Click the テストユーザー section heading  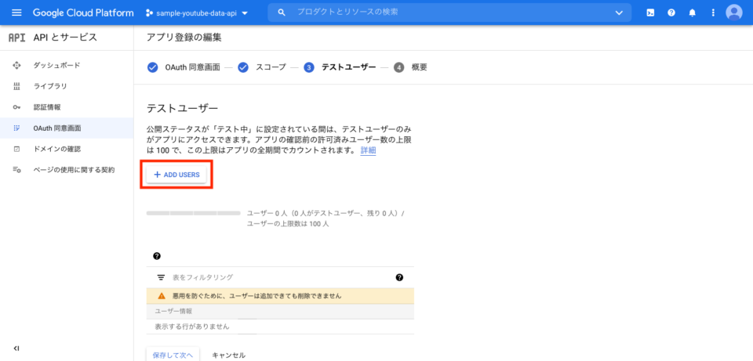pyautogui.click(x=183, y=108)
